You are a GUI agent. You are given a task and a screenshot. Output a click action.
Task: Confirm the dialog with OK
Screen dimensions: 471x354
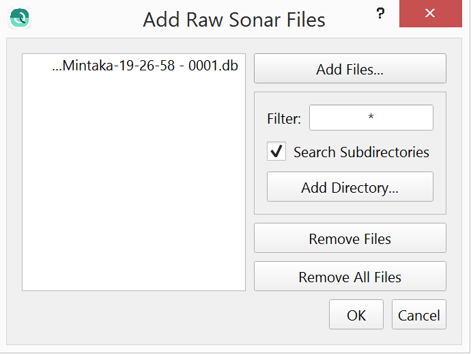point(356,314)
